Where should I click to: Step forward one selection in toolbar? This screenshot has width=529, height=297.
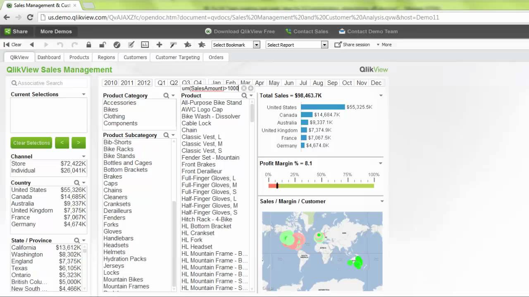46,45
